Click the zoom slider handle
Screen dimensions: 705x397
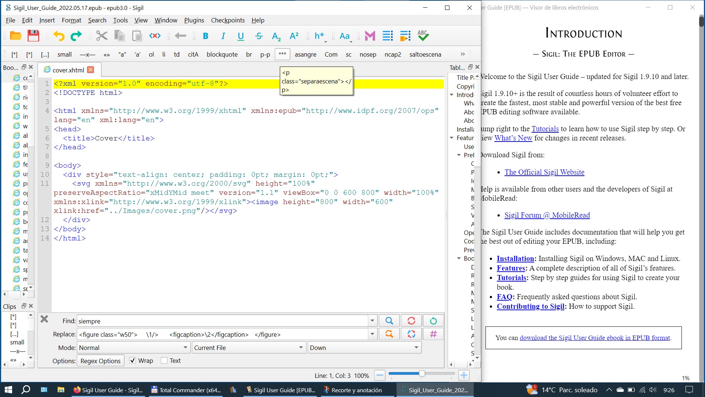click(422, 373)
